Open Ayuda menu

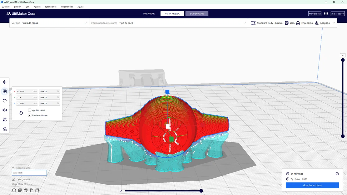click(x=80, y=7)
